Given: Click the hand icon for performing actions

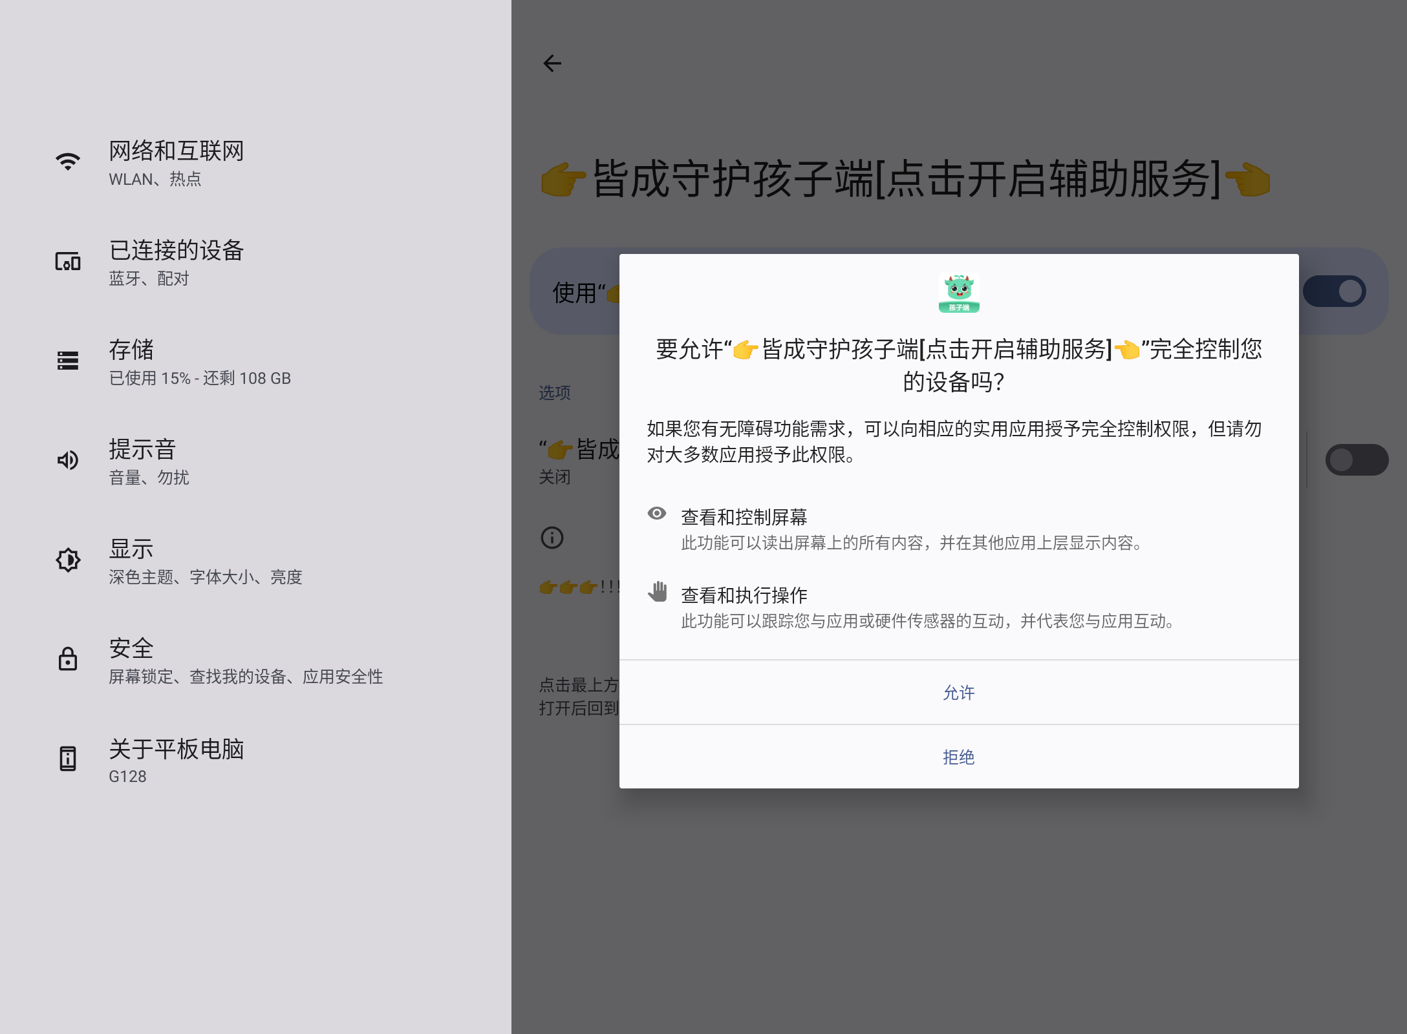Looking at the screenshot, I should click(658, 591).
